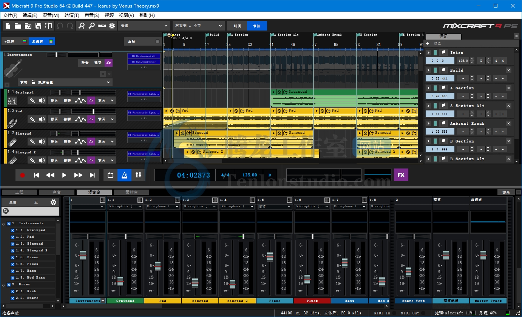Click the 全部 show all button in mixer
This screenshot has width=522, height=317.
(x=13, y=202)
